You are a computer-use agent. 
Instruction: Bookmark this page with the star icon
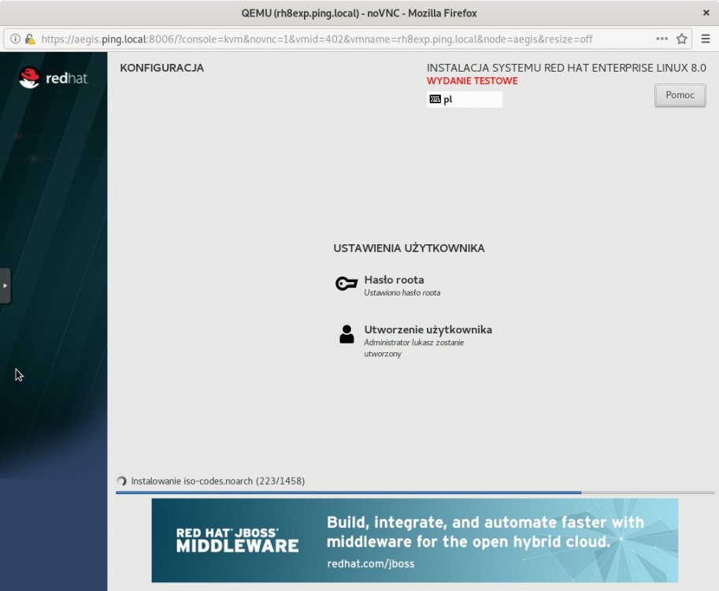[x=682, y=39]
